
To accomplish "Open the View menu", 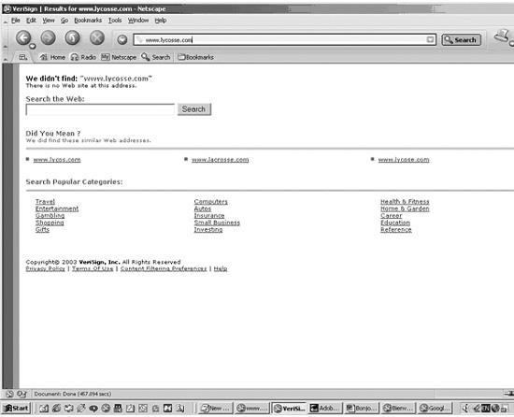I will pyautogui.click(x=49, y=21).
